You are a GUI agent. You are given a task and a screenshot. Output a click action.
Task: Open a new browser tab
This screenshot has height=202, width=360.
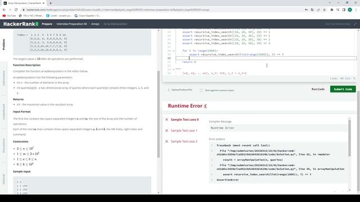(51, 3)
